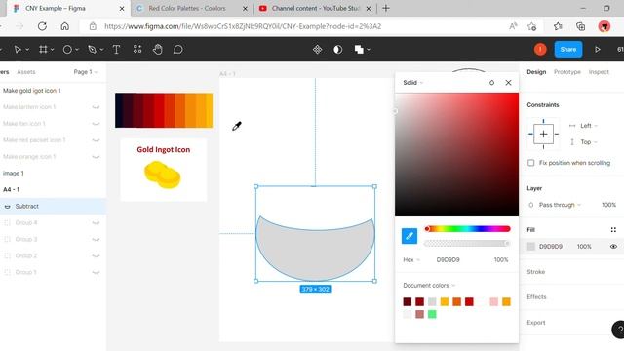Reload the browser page
The width and height of the screenshot is (624, 351).
click(x=42, y=26)
